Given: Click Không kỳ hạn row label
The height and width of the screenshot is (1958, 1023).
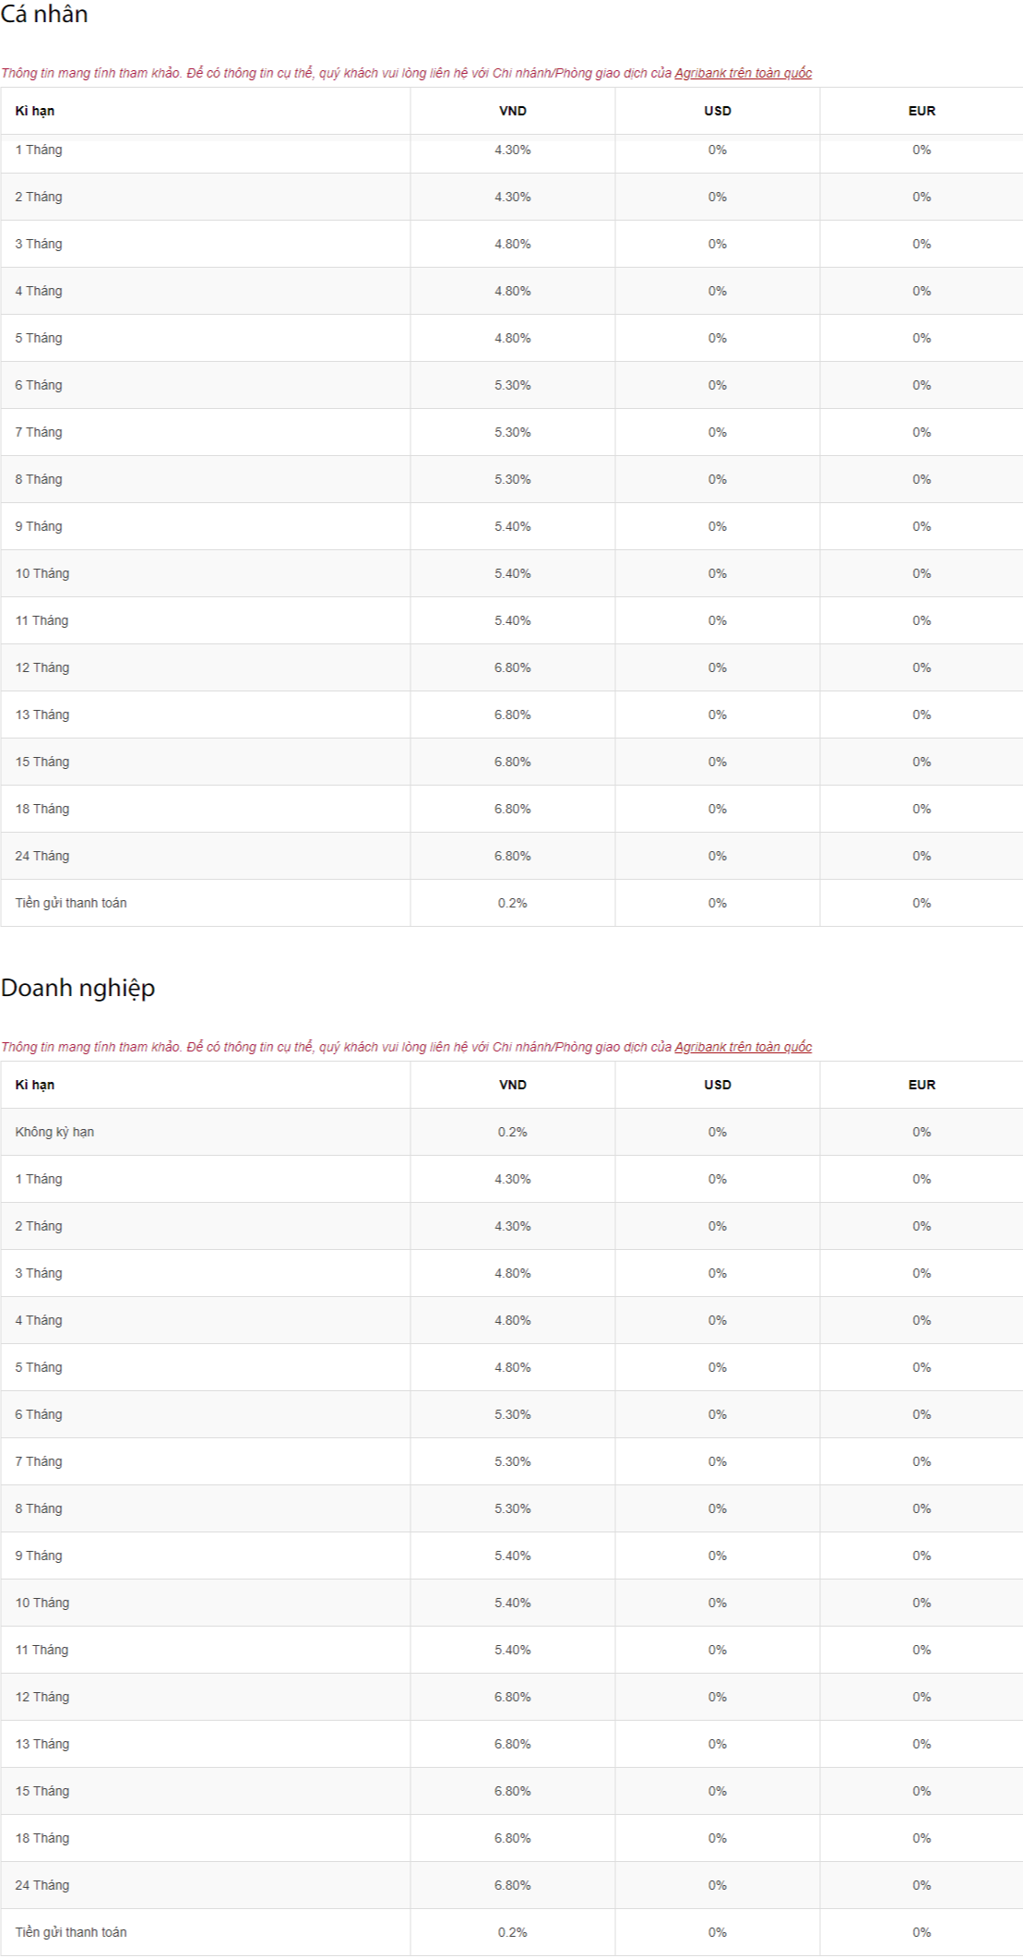Looking at the screenshot, I should [54, 1132].
